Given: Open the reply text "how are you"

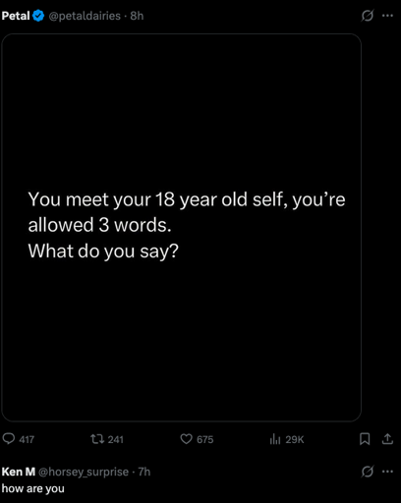Looking at the screenshot, I should (x=33, y=488).
